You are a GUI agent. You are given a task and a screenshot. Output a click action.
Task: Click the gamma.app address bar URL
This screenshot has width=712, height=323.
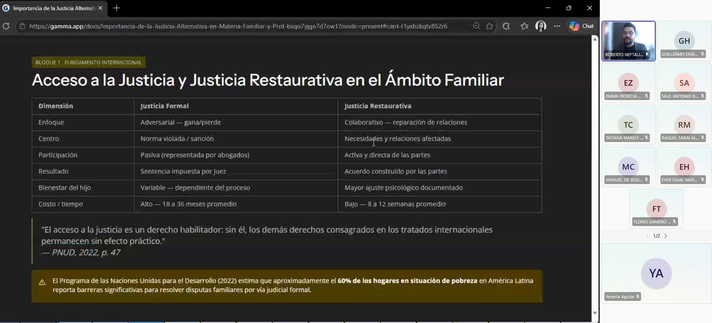click(238, 26)
